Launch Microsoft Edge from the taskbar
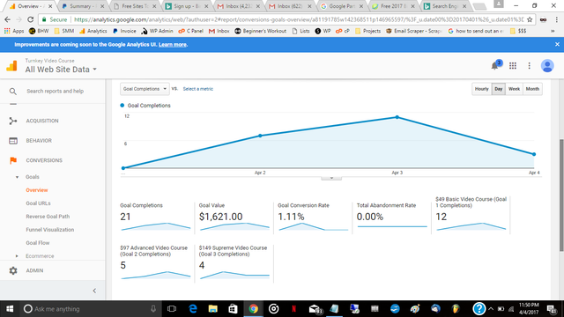Image resolution: width=564 pixels, height=317 pixels. coord(193,309)
